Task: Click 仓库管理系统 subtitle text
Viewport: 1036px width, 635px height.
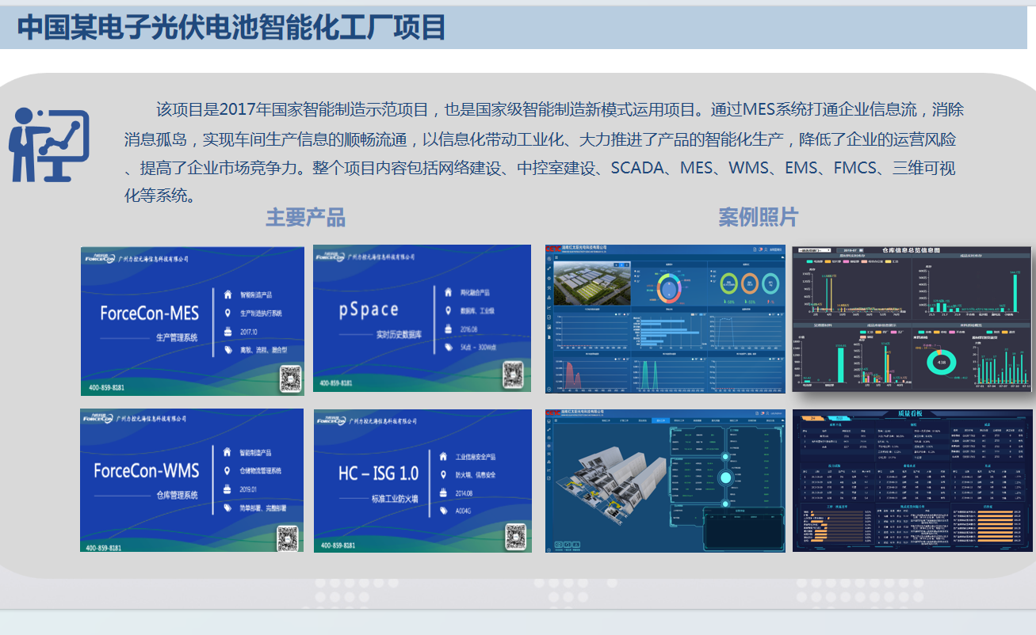Action: coord(177,496)
